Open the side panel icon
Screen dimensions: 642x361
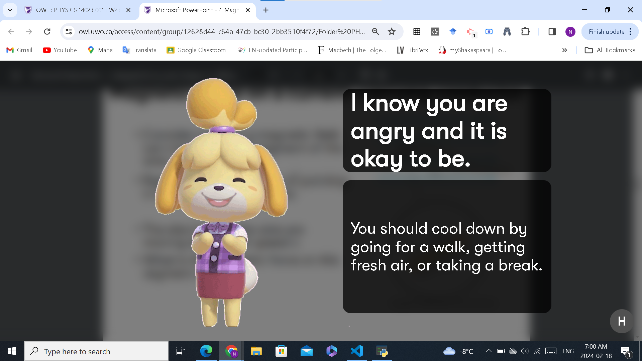[x=552, y=31]
